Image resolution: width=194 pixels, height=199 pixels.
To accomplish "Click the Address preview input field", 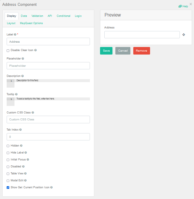I will (142, 35).
